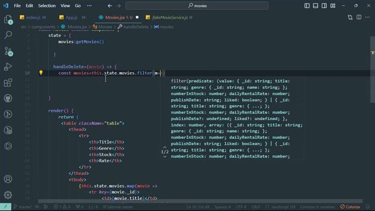
Task: Click tabnine starter in status bar
Action: point(118,207)
